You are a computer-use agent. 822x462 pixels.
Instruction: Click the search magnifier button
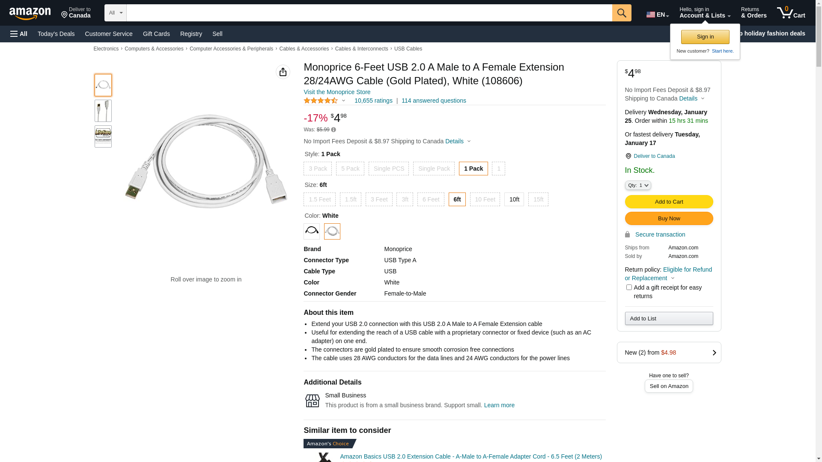(x=622, y=13)
